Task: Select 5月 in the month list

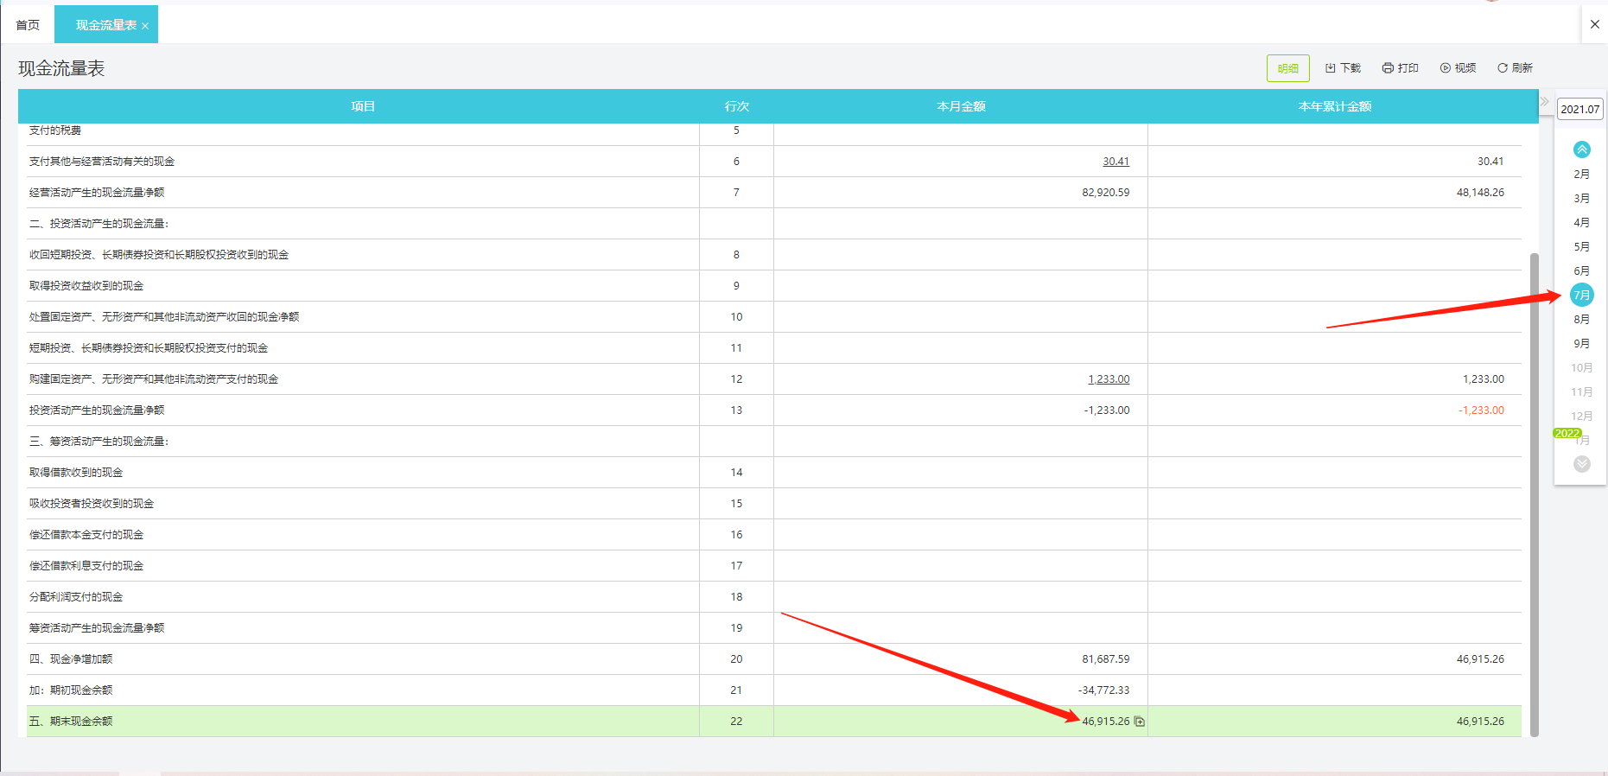Action: click(1582, 246)
